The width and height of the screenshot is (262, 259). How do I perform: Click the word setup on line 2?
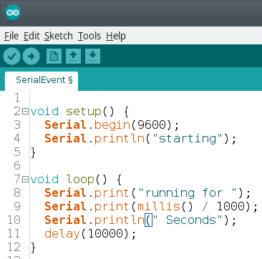coord(84,112)
